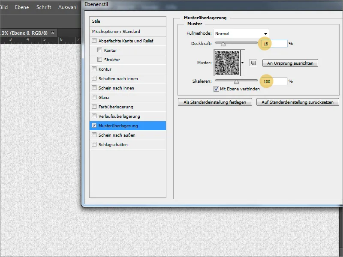Image resolution: width=343 pixels, height=257 pixels.
Task: Click the Deckkraft percentage input field
Action: [x=274, y=44]
